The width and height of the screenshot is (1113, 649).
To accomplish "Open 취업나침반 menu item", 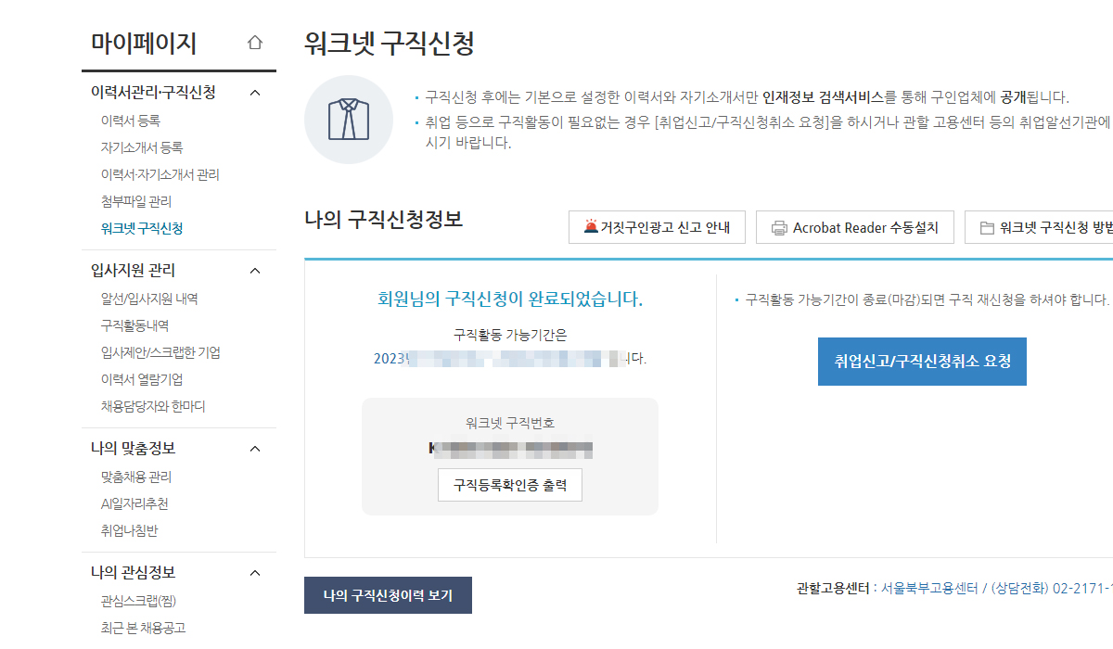I will [x=129, y=530].
